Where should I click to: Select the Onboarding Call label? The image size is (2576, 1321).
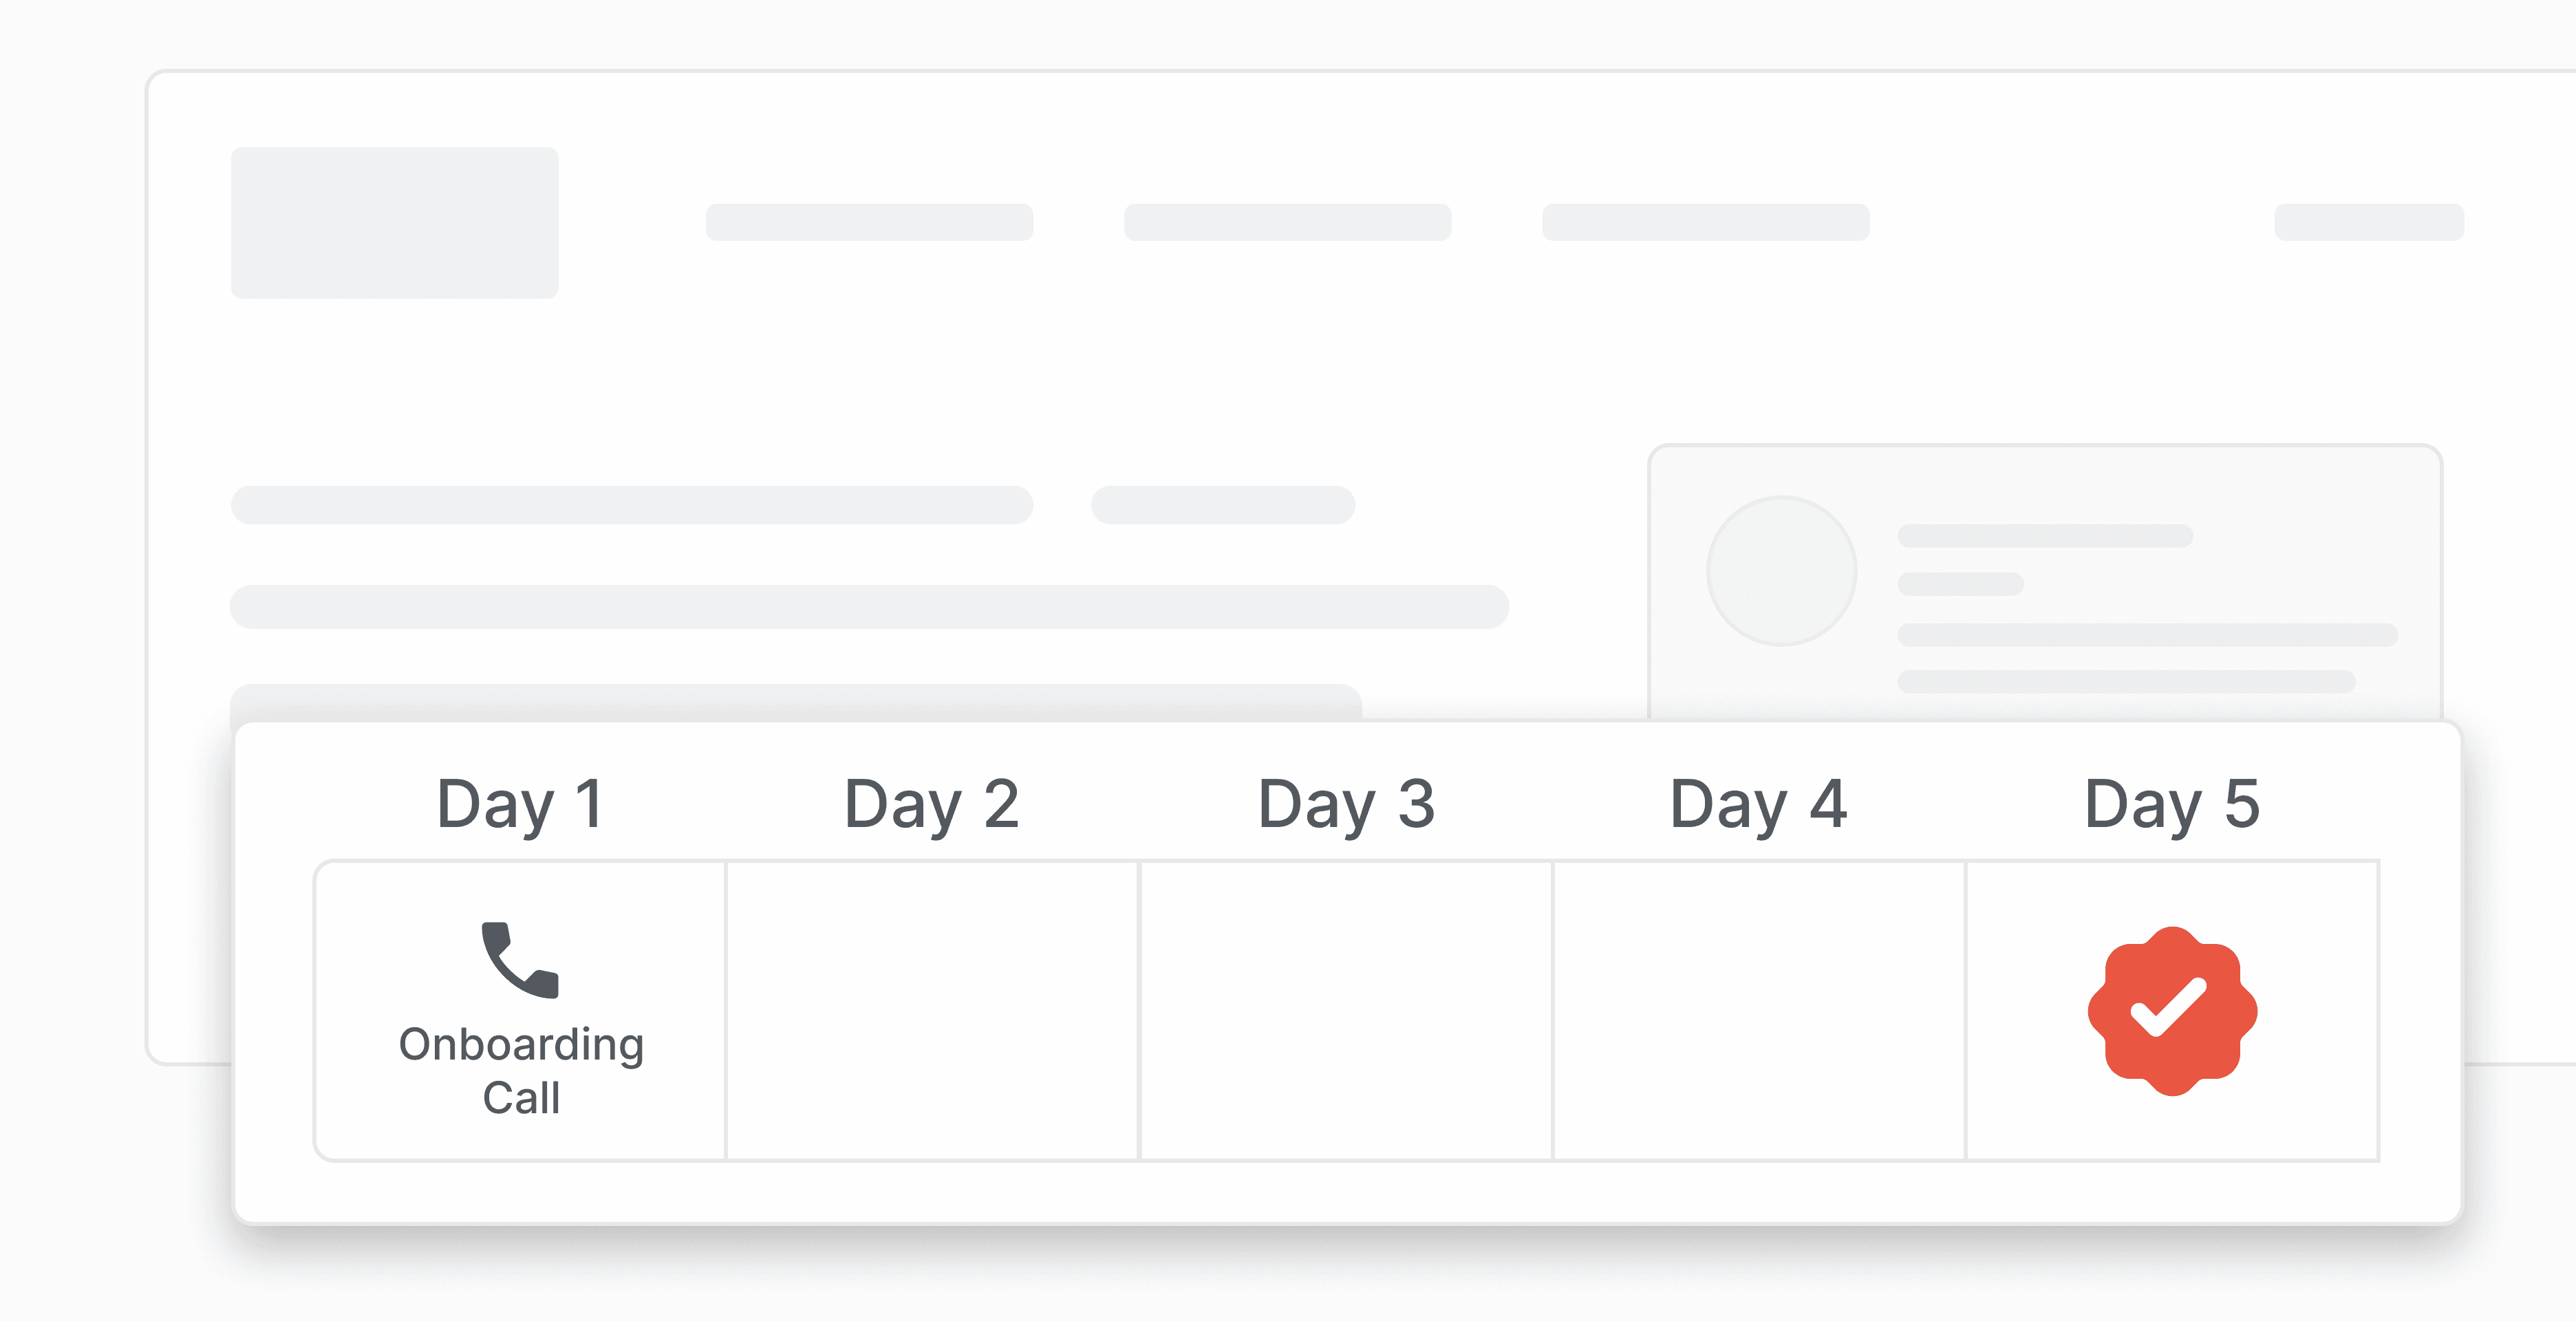pyautogui.click(x=521, y=1070)
